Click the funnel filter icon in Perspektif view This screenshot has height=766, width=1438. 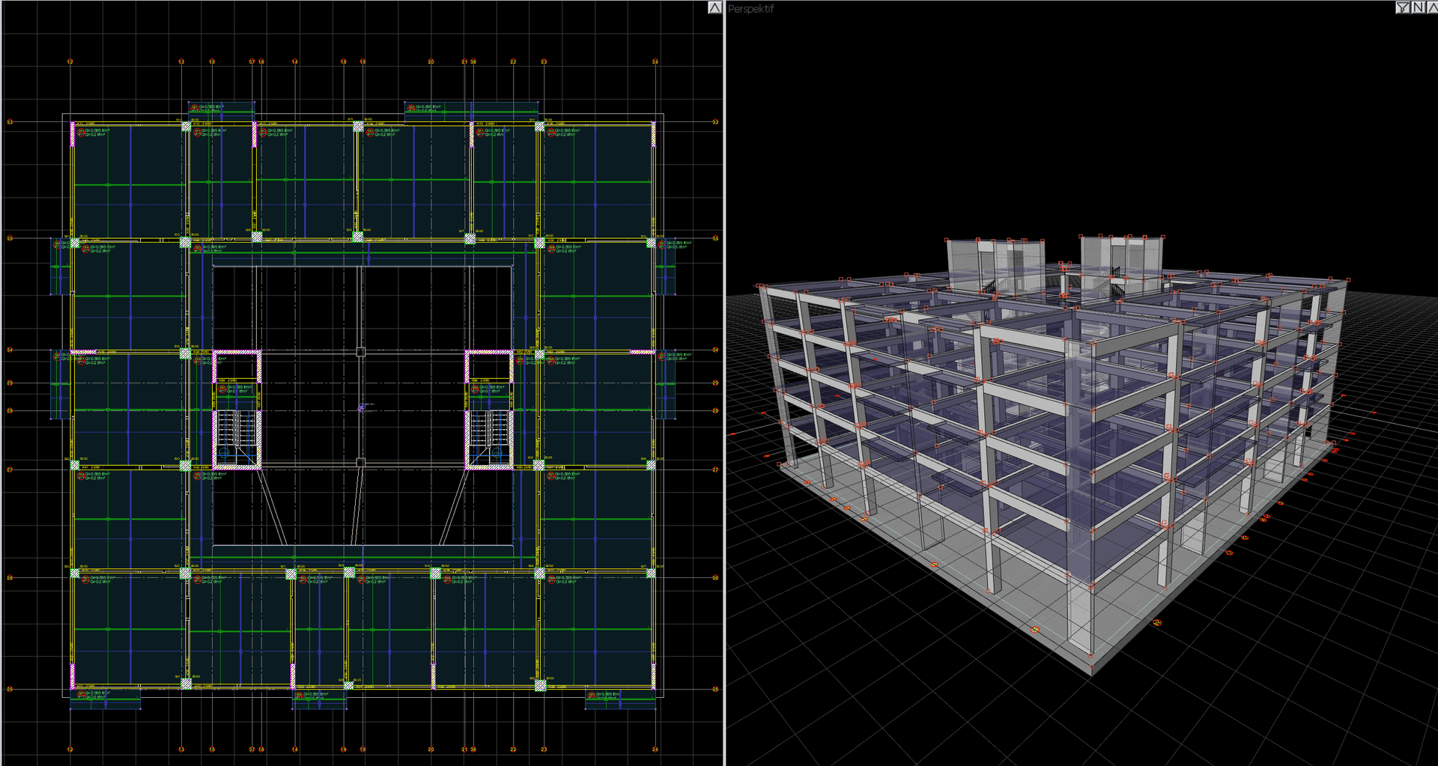(x=1403, y=7)
